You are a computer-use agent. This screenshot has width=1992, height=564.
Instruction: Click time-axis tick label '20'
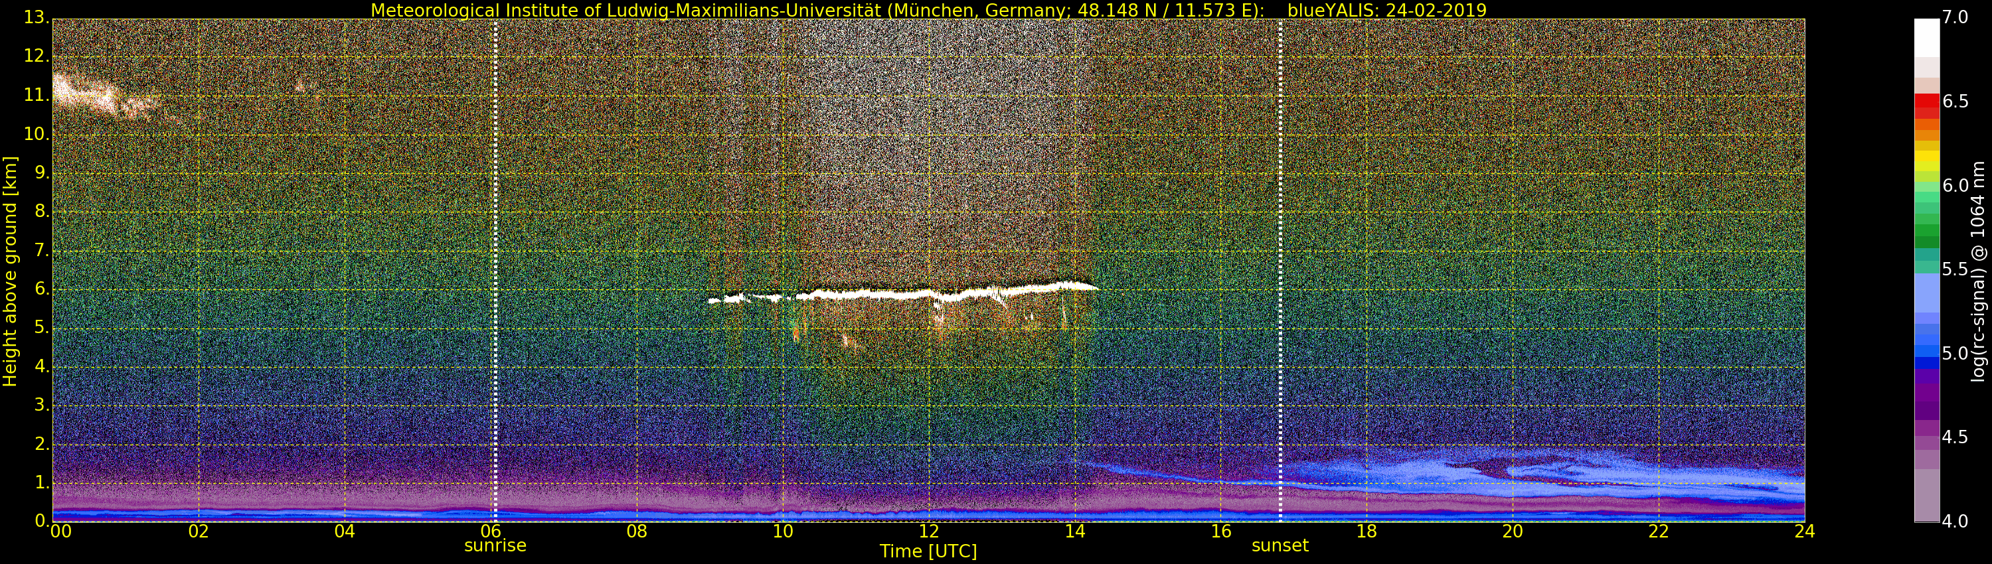click(x=1513, y=531)
